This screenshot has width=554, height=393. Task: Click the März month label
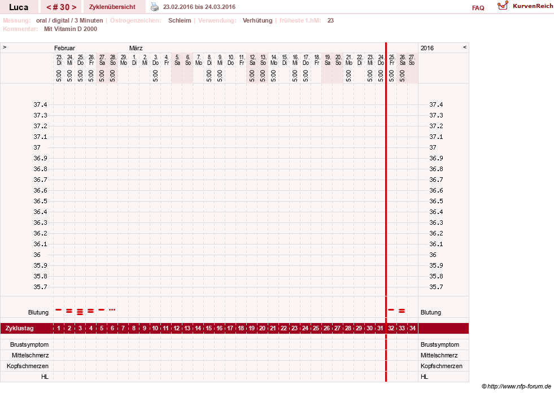click(x=136, y=48)
